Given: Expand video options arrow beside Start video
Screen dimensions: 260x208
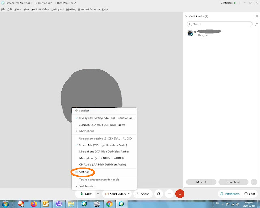Looking at the screenshot, I should coord(129,194).
